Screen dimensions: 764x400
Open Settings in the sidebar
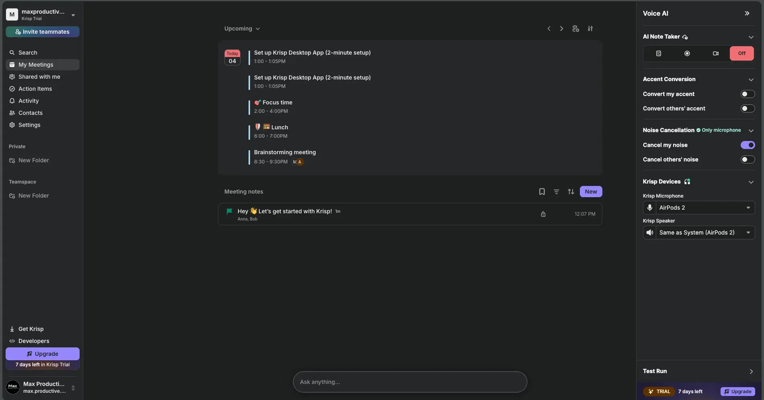(x=43, y=125)
